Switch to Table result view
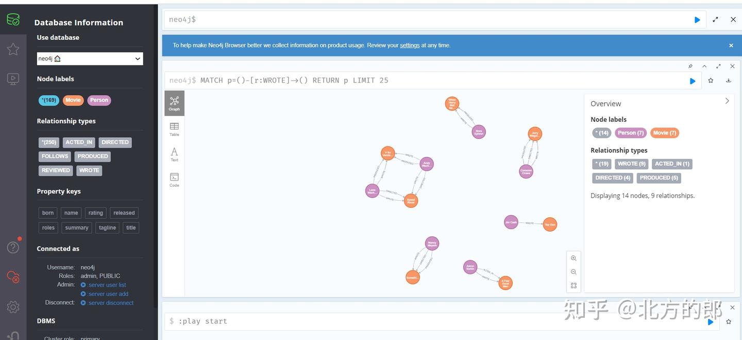 click(174, 127)
